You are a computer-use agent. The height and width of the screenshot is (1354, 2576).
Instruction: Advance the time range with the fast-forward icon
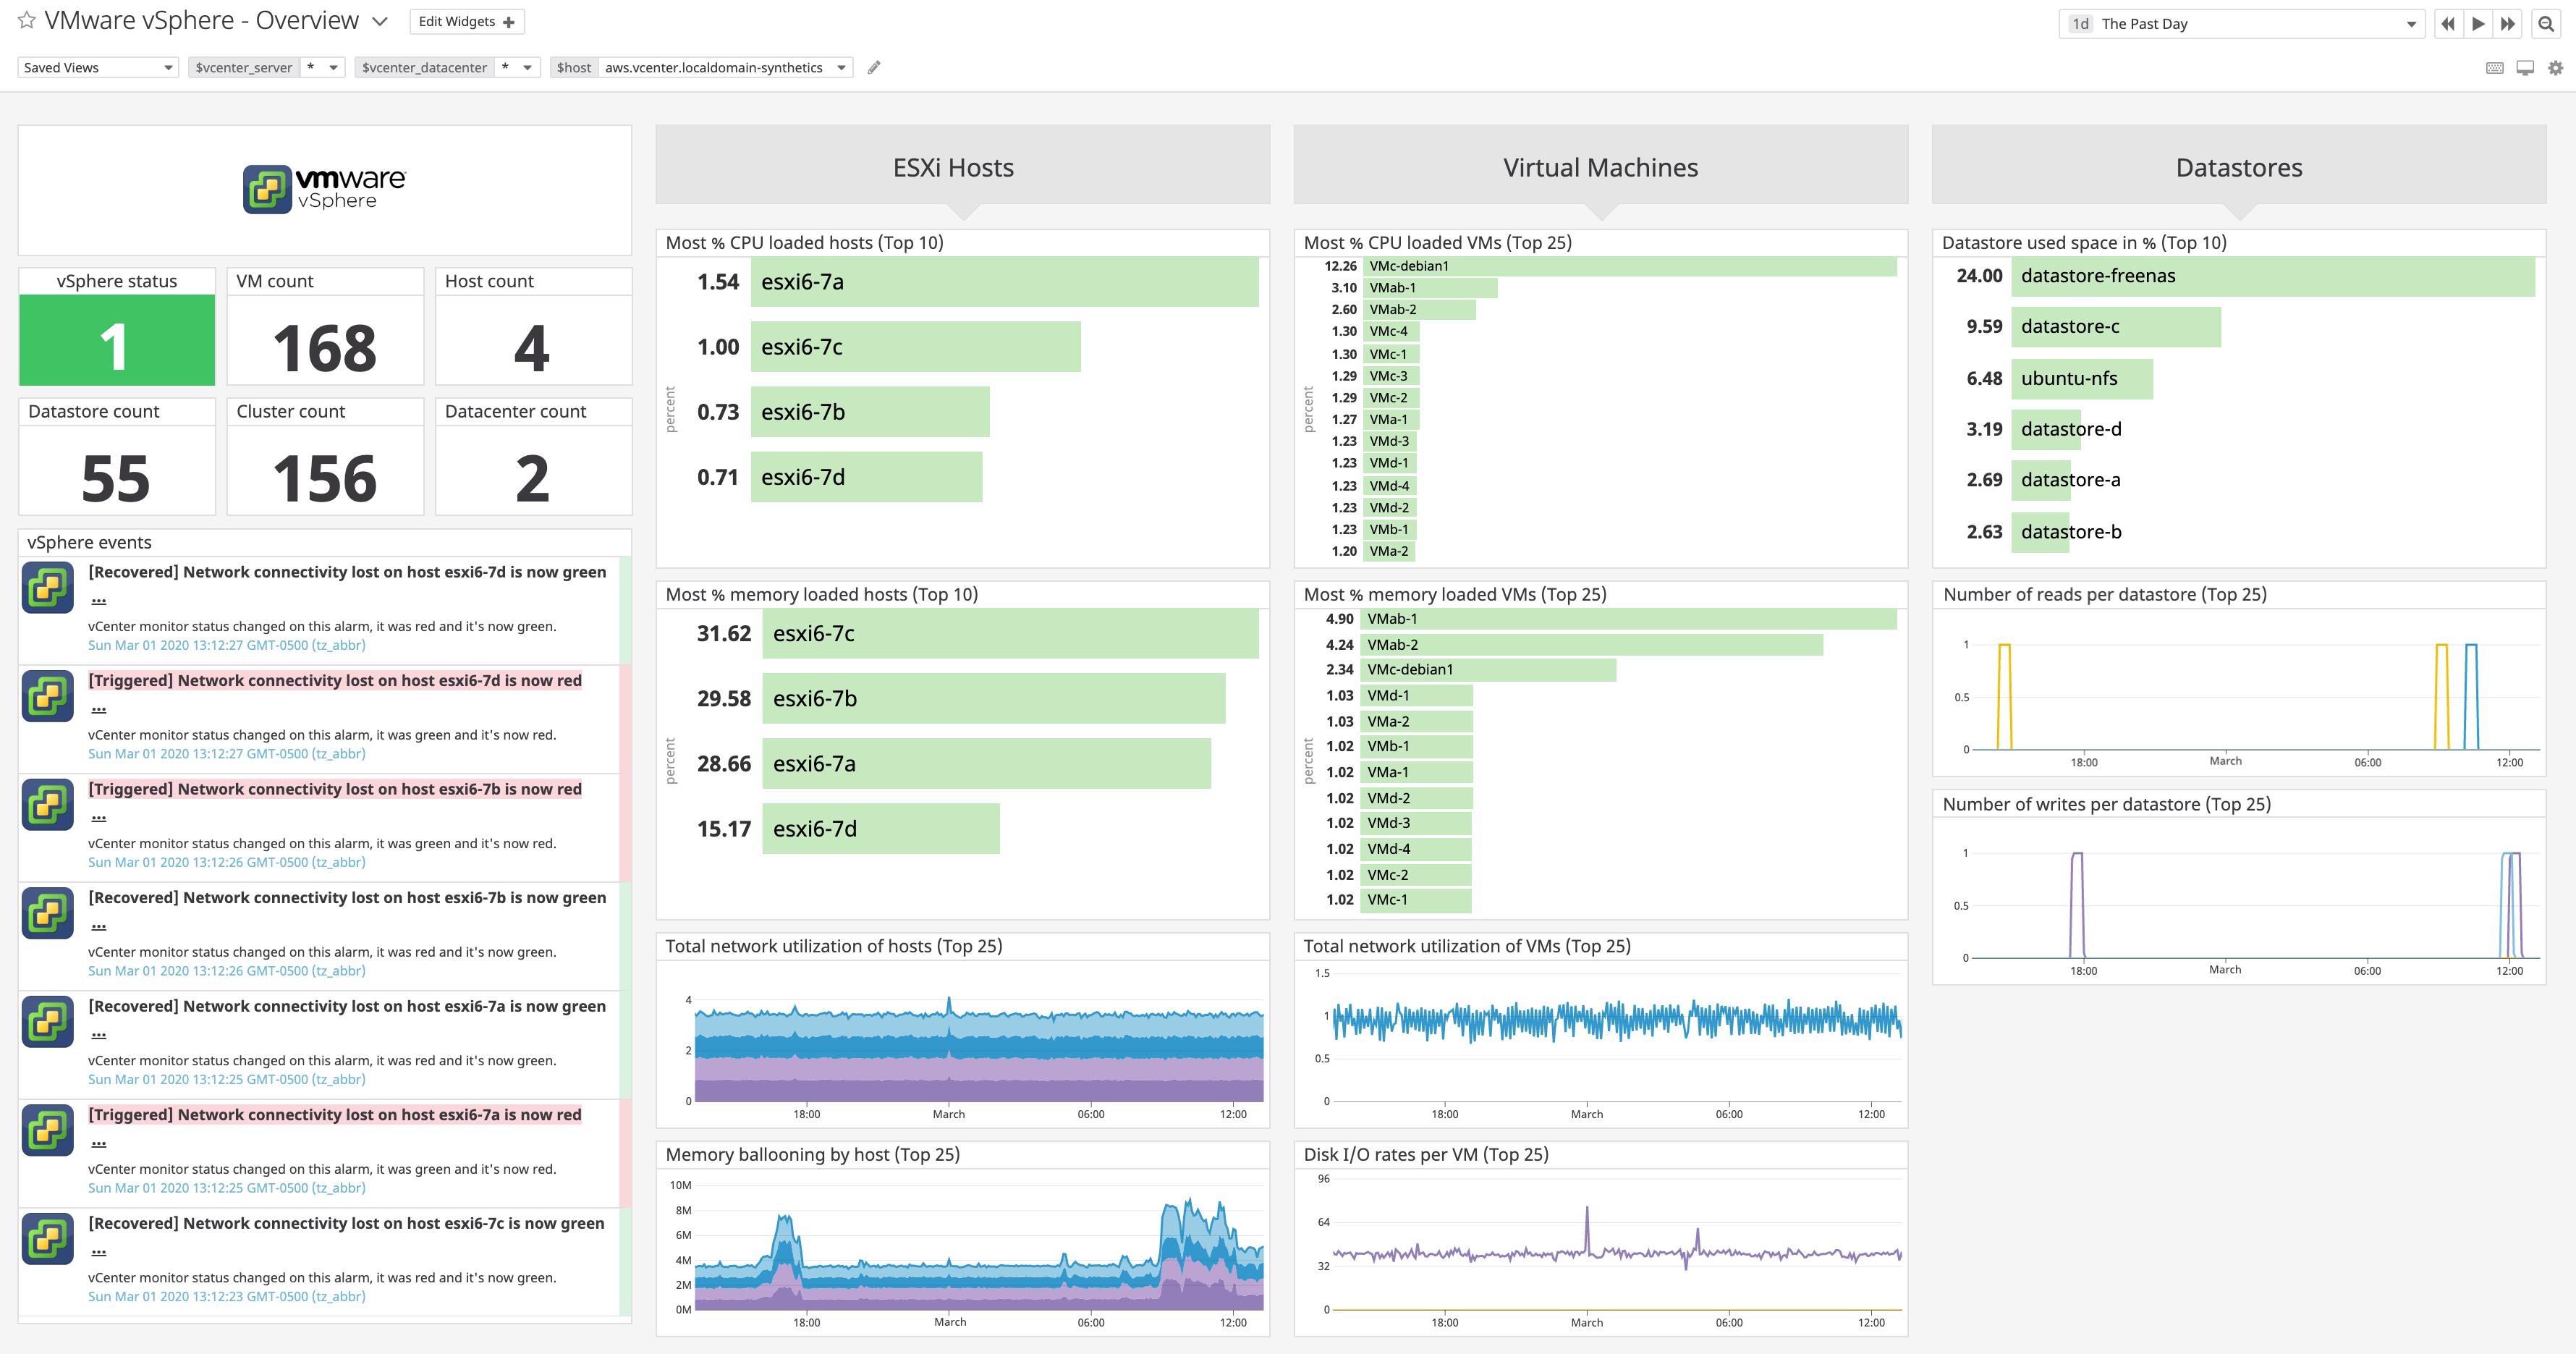click(x=2509, y=23)
